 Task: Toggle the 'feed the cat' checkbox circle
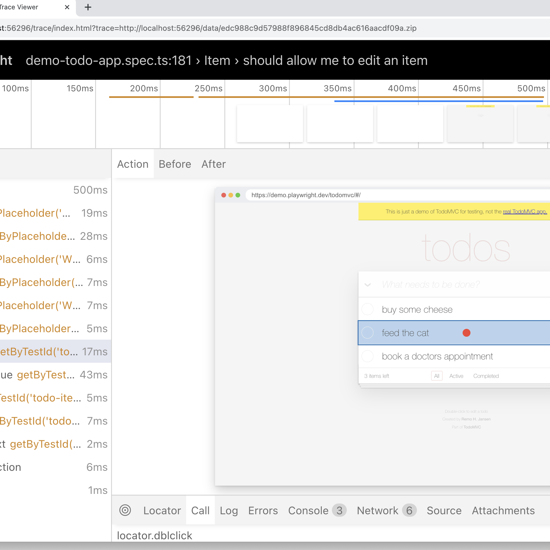(367, 332)
